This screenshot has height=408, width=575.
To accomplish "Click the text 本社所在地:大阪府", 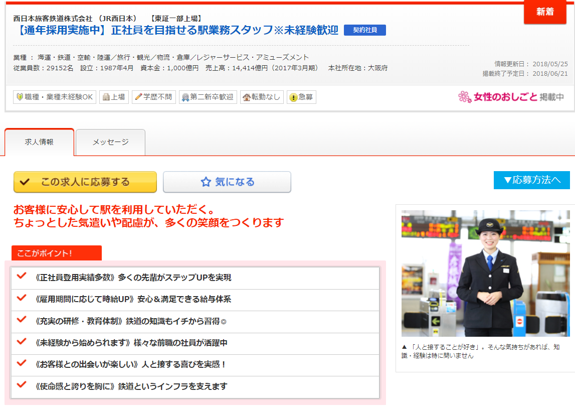I will click(358, 68).
